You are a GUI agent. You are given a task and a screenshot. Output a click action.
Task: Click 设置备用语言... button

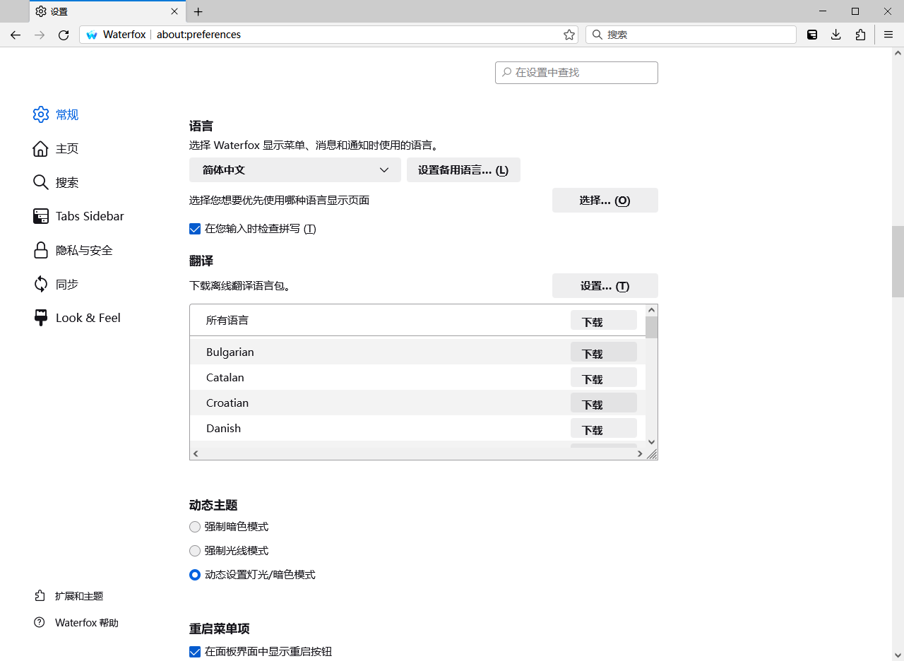[463, 170]
